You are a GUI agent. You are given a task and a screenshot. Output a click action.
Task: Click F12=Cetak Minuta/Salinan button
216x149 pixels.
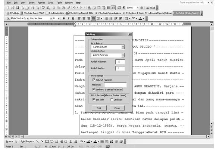pyautogui.click(x=187, y=13)
